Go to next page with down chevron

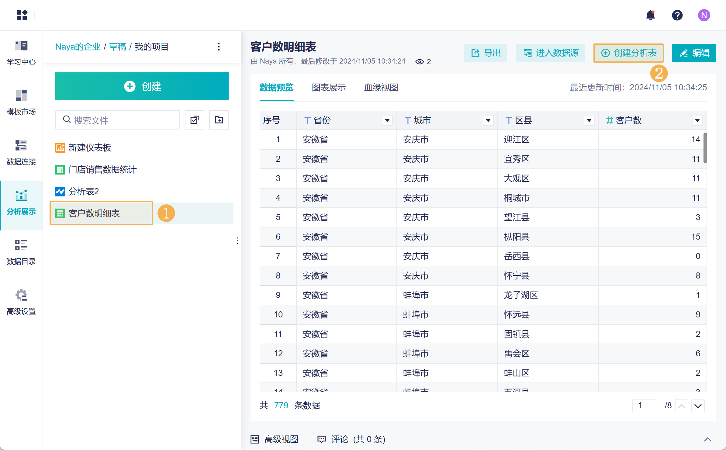(x=698, y=406)
